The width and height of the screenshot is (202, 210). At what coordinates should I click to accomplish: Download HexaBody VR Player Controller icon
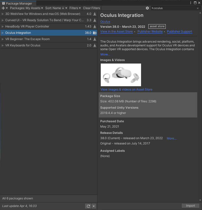95,26
